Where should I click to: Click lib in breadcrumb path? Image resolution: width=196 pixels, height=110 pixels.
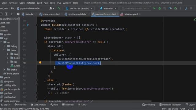[x=12, y=8]
